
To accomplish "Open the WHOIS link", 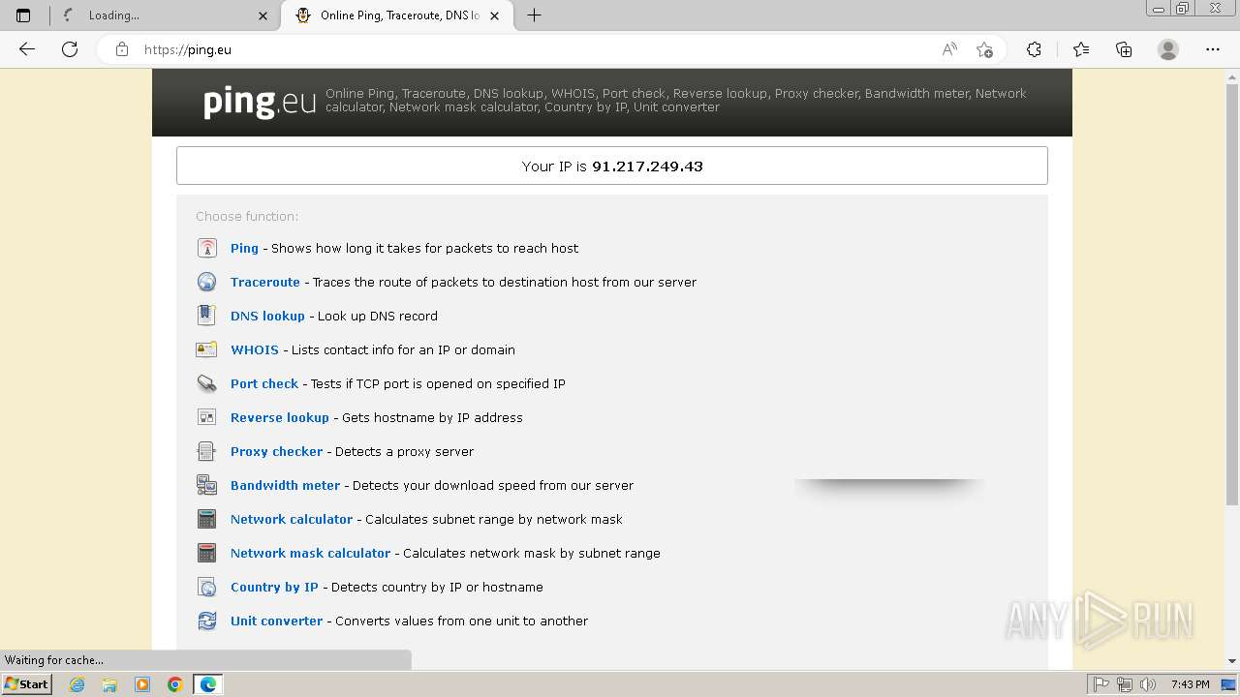I will tap(255, 349).
